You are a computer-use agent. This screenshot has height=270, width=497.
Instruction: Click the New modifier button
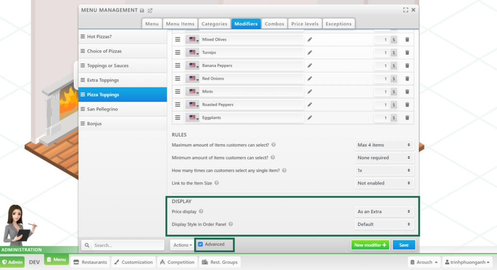coord(370,245)
